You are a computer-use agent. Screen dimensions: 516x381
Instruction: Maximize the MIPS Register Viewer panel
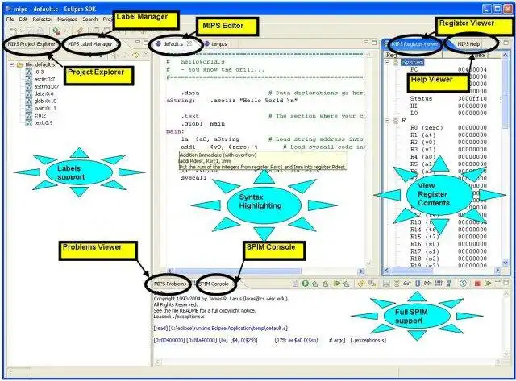click(506, 43)
